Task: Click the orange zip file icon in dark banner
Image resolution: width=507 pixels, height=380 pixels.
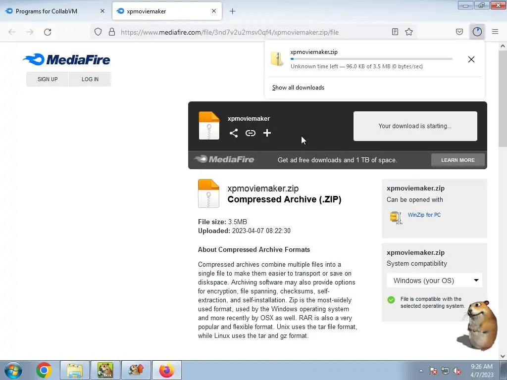Action: click(x=209, y=125)
